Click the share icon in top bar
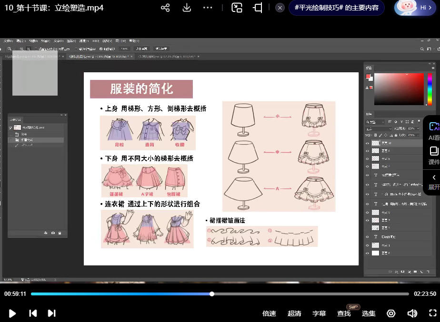 click(165, 8)
